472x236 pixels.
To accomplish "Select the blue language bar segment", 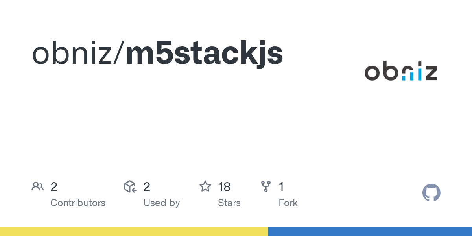I will point(370,231).
